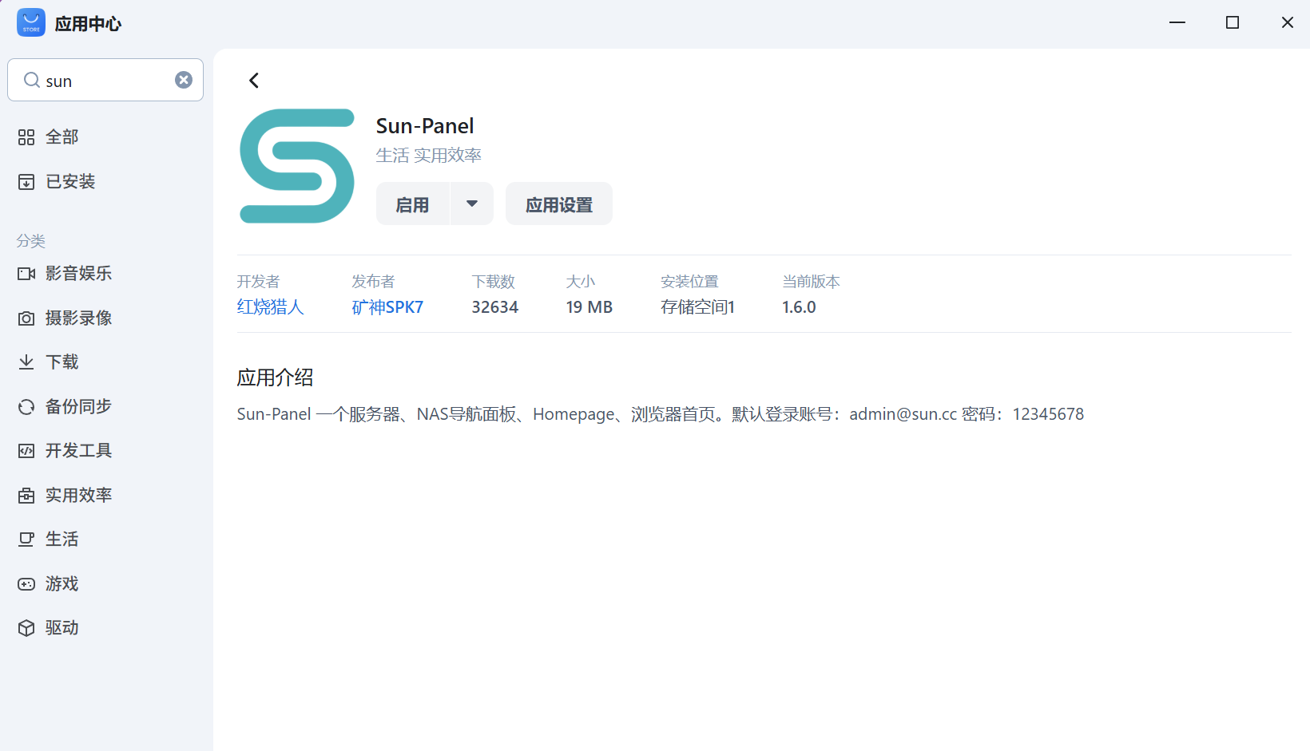Open publisher link 矿神SPK7
The height and width of the screenshot is (751, 1310).
(387, 307)
